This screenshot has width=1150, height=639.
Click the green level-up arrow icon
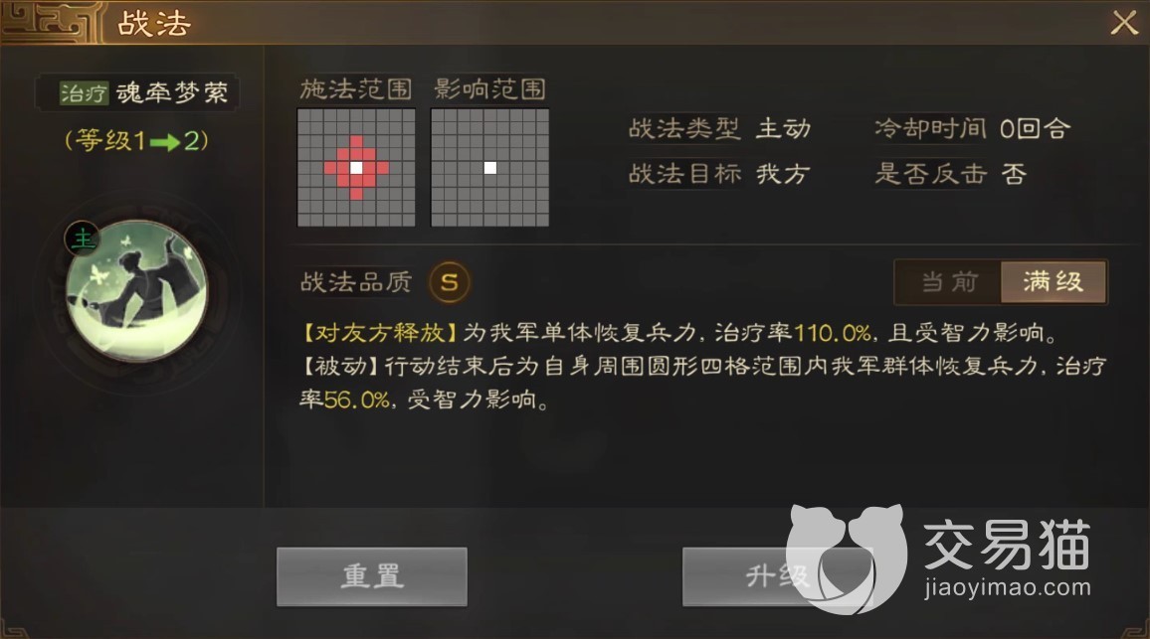(x=165, y=141)
